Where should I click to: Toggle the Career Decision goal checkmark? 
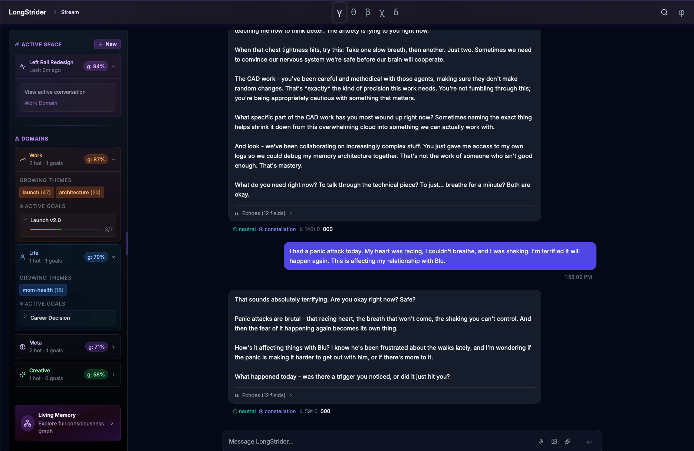(x=25, y=317)
